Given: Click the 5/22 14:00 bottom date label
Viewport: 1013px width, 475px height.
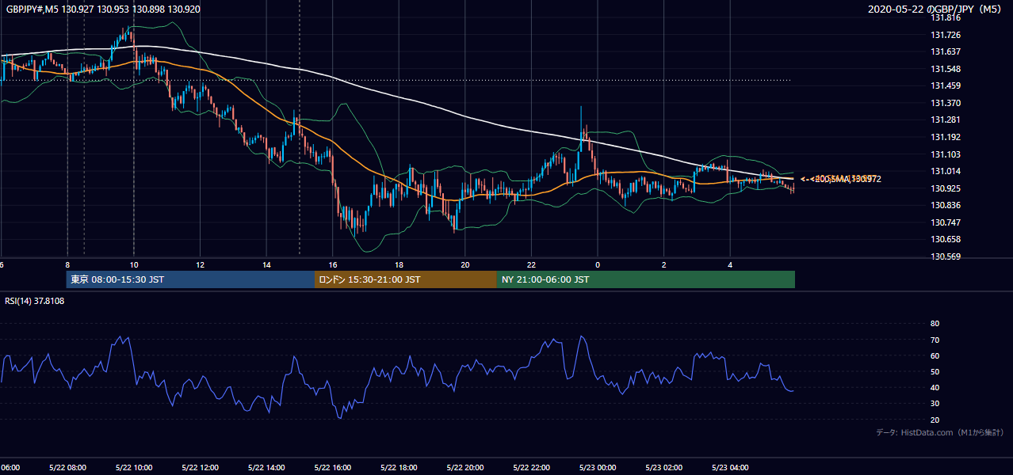Looking at the screenshot, I should point(266,468).
